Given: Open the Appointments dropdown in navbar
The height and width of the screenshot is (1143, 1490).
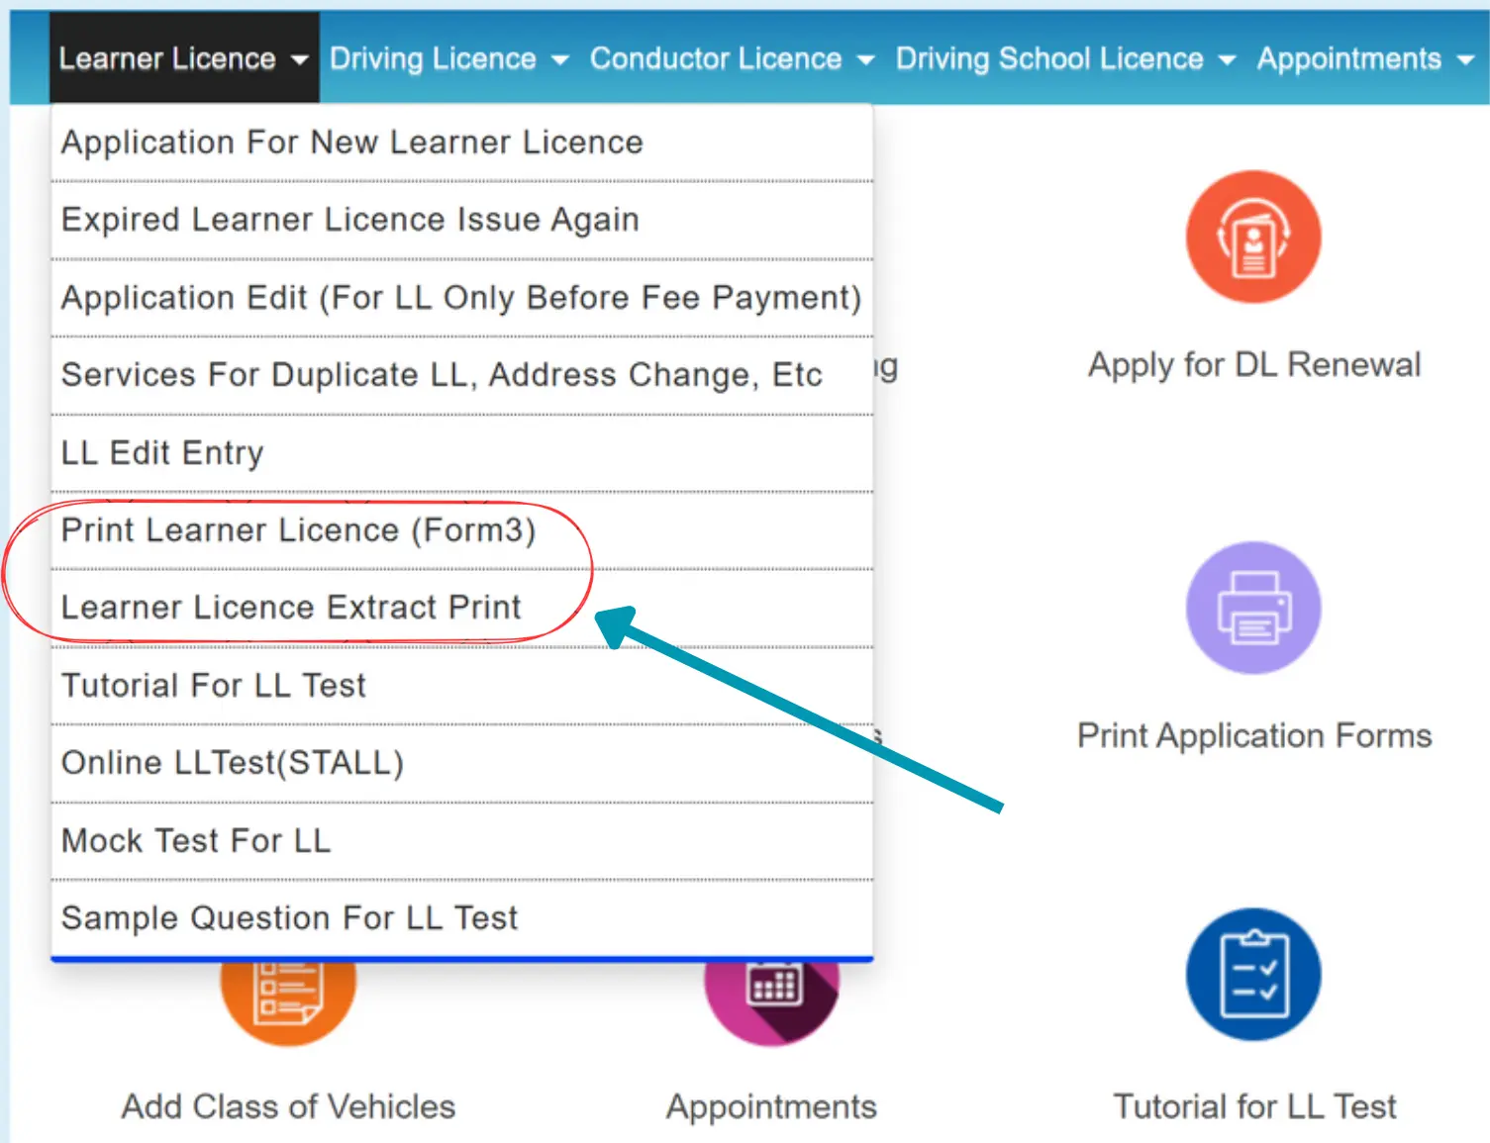Looking at the screenshot, I should click(x=1364, y=59).
